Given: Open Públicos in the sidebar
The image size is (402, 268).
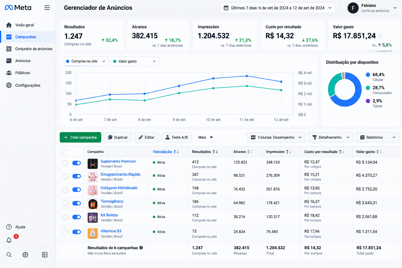Looking at the screenshot, I should click(28, 73).
